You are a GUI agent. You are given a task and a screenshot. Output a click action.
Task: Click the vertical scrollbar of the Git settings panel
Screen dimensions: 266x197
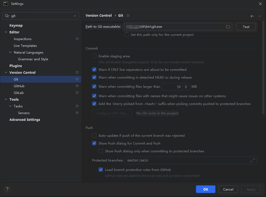click(263, 68)
